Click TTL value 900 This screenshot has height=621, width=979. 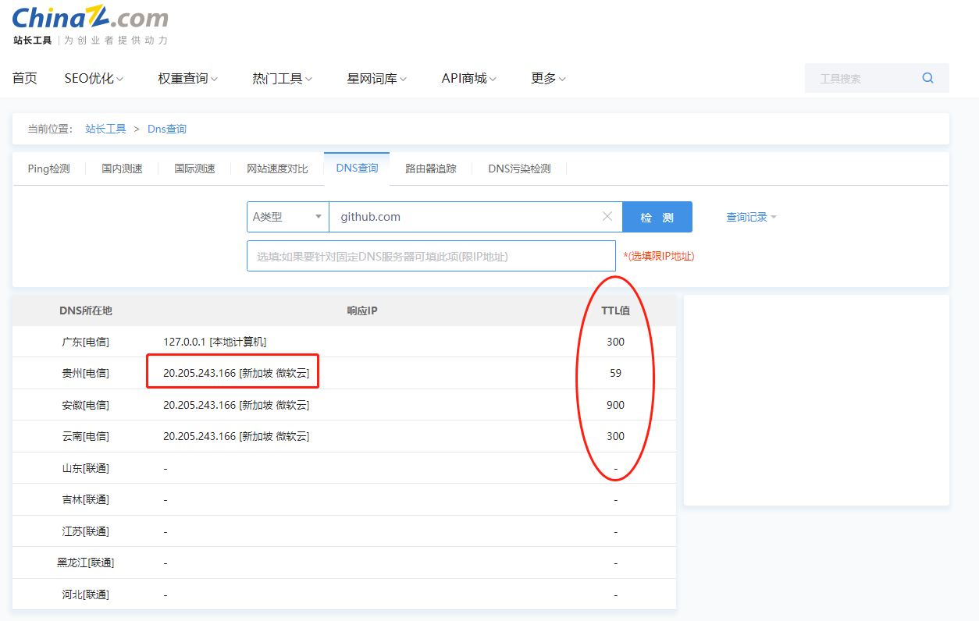(616, 405)
